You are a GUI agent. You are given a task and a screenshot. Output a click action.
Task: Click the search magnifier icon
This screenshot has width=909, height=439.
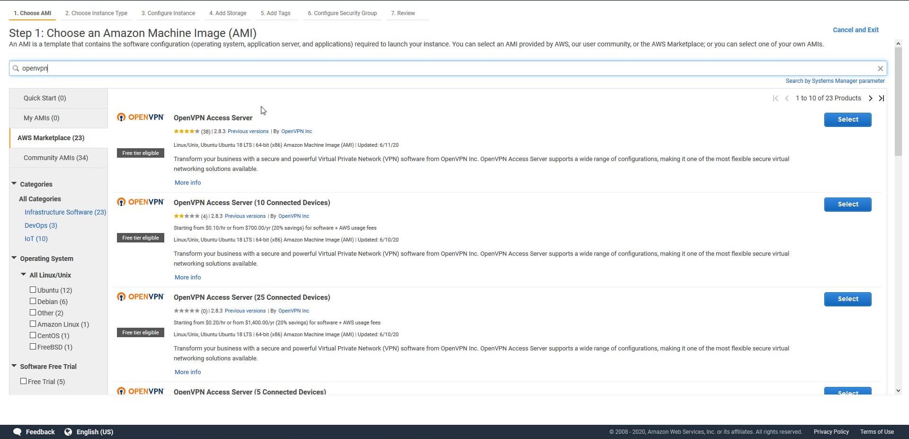tap(15, 68)
